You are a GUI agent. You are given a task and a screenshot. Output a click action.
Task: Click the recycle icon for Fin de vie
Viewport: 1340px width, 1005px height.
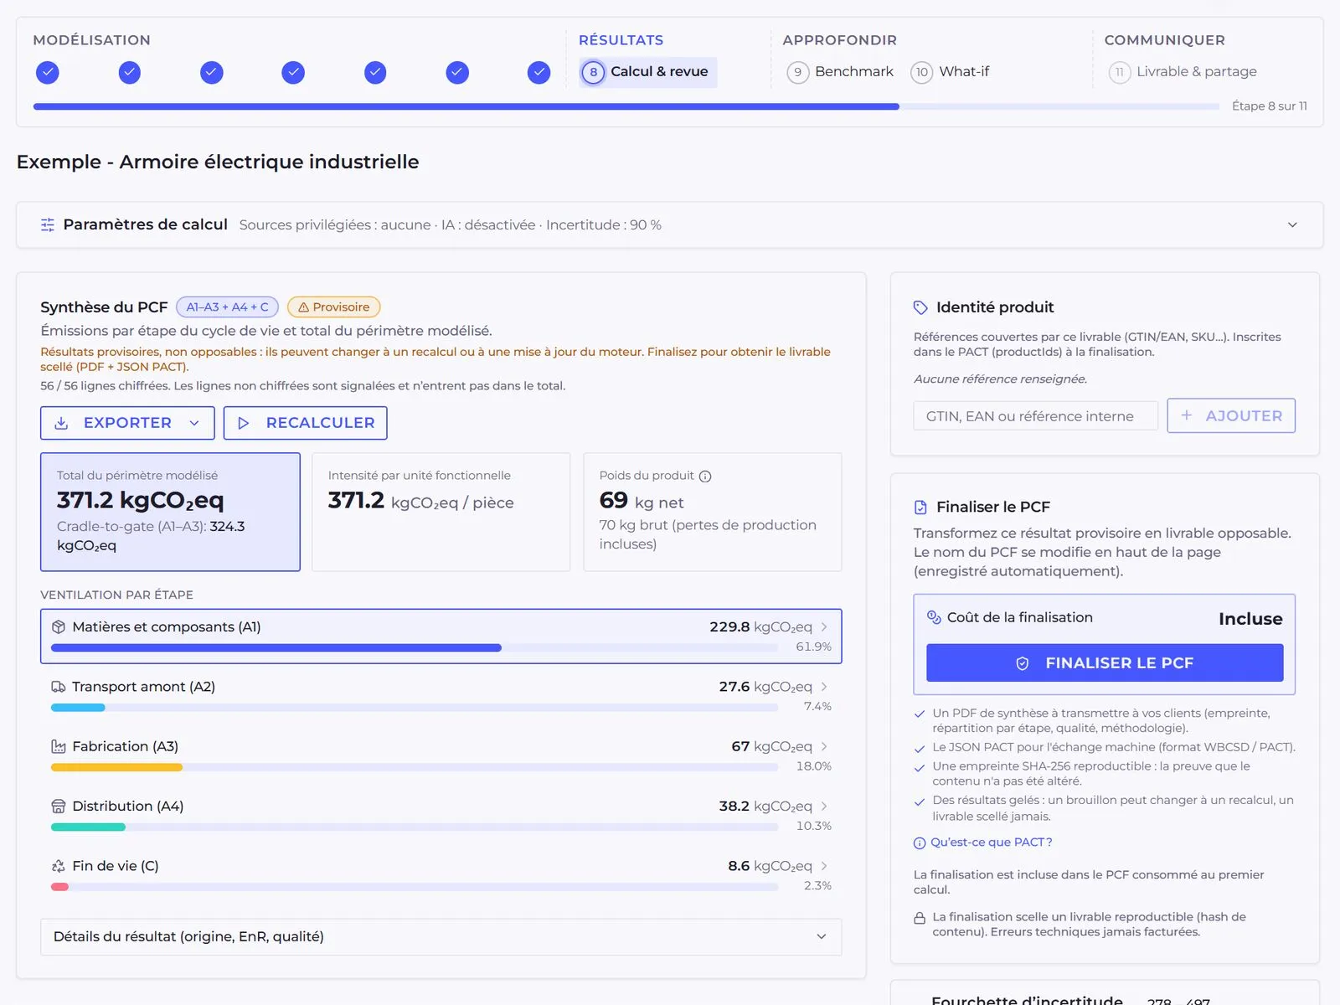59,866
